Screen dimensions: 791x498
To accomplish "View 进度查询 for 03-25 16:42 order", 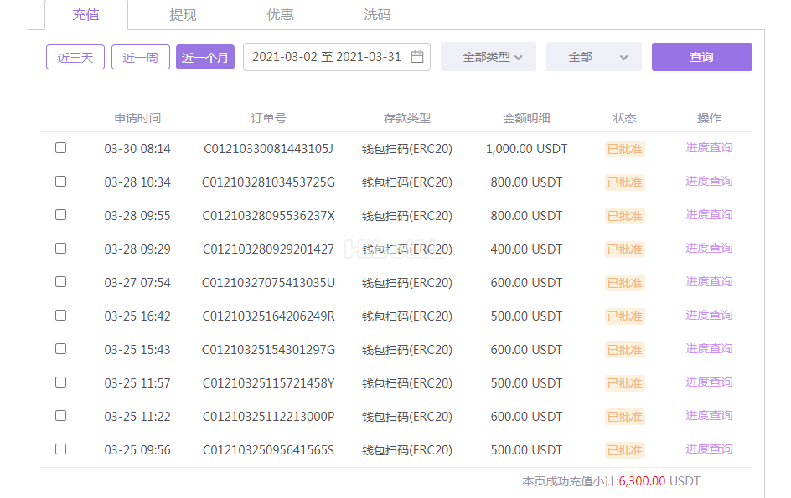I will (709, 316).
